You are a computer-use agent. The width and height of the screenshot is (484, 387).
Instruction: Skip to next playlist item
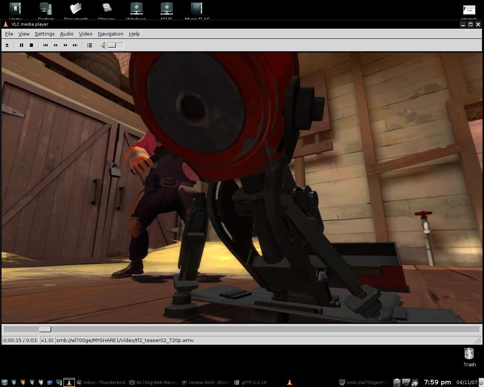click(75, 45)
